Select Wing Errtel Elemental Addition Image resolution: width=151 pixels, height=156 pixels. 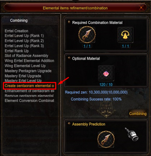click(x=29, y=61)
